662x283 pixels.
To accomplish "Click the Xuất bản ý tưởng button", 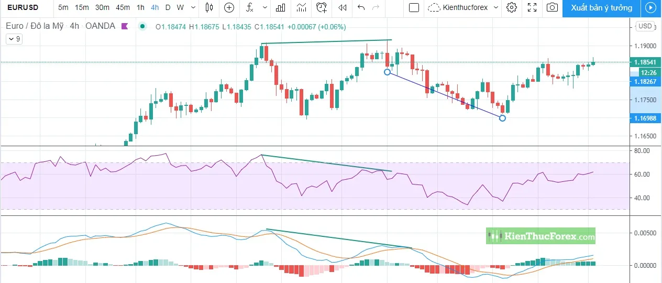I will click(601, 8).
